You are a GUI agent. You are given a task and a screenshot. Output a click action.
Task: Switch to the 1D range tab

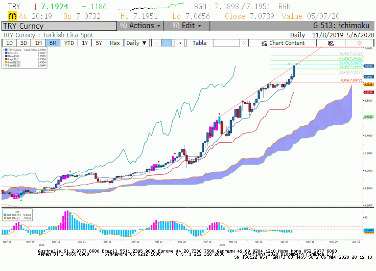[x=9, y=43]
